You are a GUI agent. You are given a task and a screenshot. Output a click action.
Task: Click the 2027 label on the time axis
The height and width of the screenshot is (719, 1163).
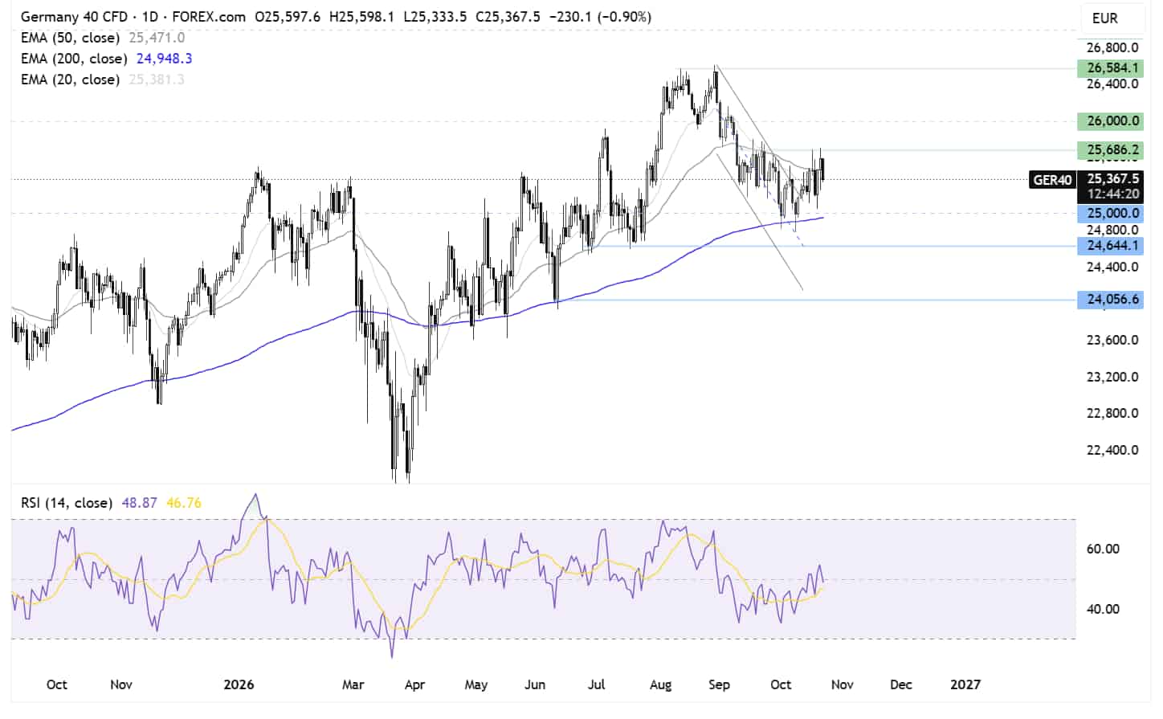coord(965,684)
